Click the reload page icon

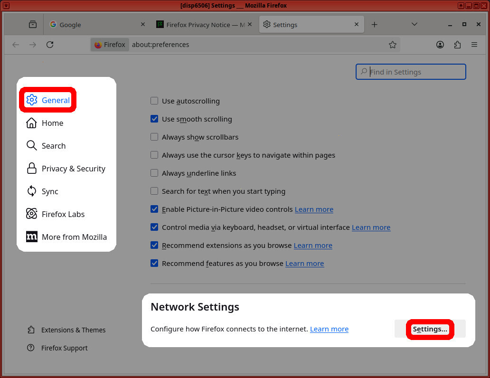[x=50, y=45]
